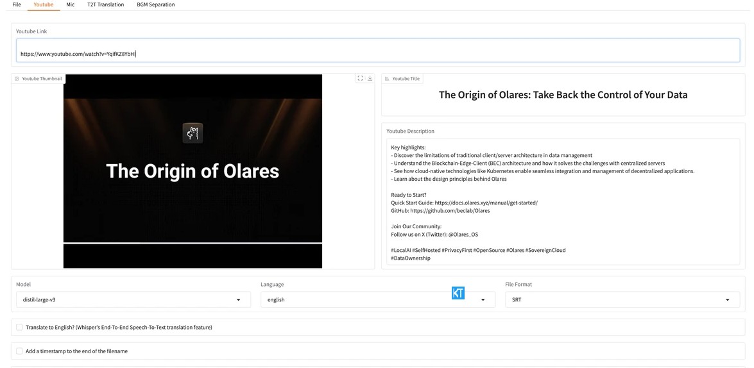Click the icon beside Youtube Title label
This screenshot has width=754, height=368.
point(387,79)
